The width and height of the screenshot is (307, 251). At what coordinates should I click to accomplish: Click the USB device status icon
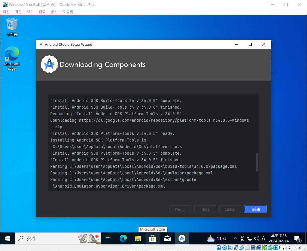point(241,248)
